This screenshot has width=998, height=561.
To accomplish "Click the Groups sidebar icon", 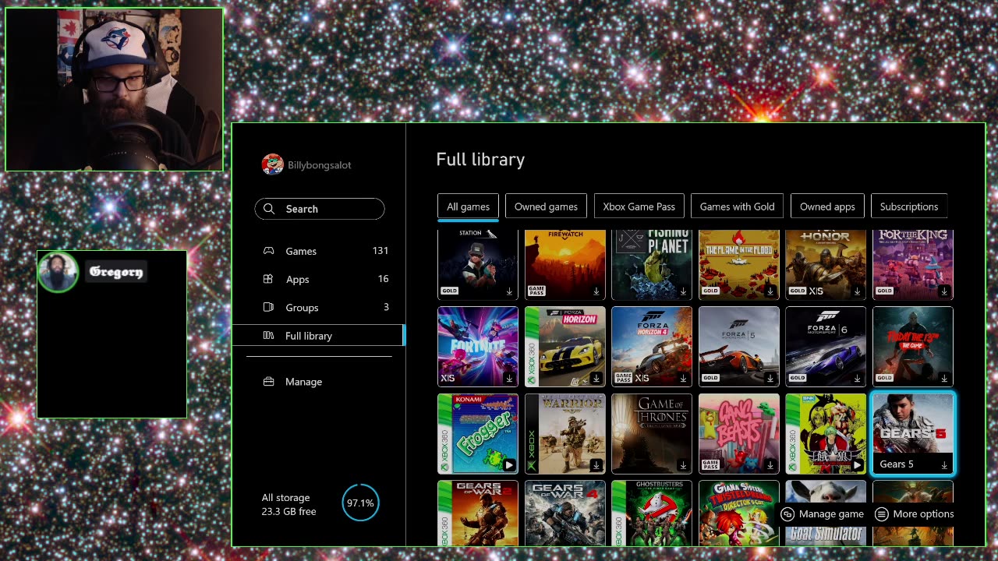I will point(268,307).
